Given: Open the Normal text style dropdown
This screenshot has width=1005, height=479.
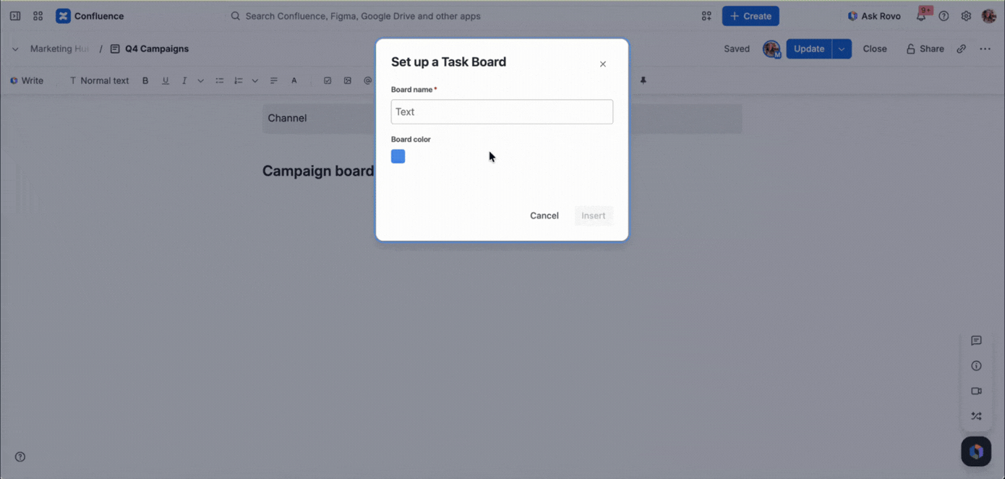Looking at the screenshot, I should (x=99, y=80).
